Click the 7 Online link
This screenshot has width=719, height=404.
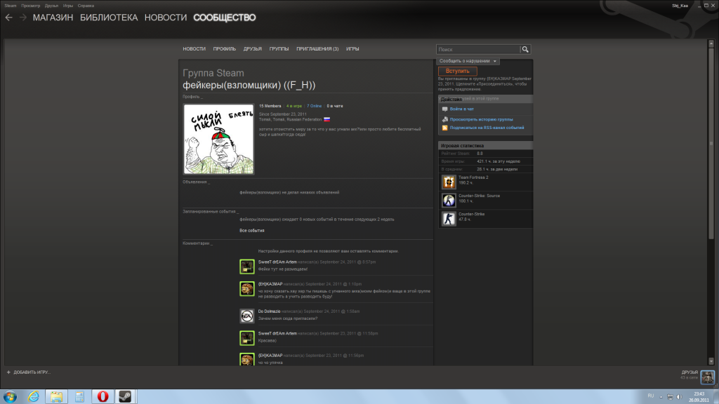[x=314, y=107]
